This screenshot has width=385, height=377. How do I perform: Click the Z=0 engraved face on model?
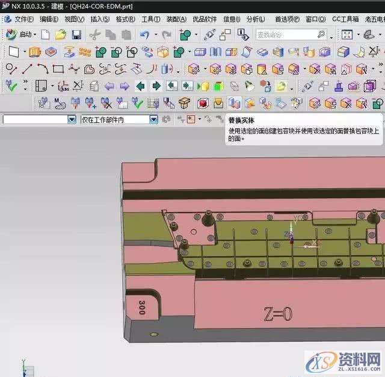[278, 314]
